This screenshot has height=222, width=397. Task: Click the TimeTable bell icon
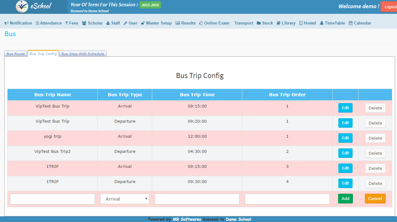point(322,23)
